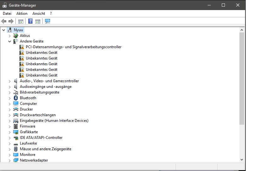Click the Eingabegeräte HID icon
The image size is (258, 171).
point(16,121)
